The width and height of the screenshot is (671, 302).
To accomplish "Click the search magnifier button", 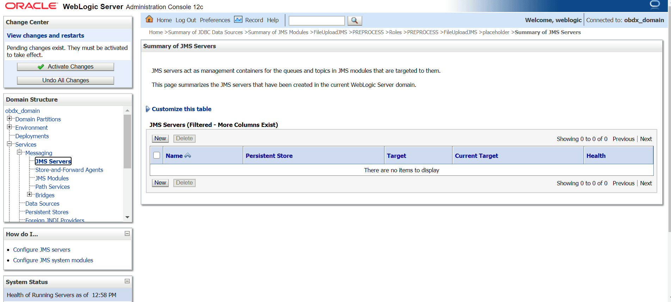I will 355,21.
